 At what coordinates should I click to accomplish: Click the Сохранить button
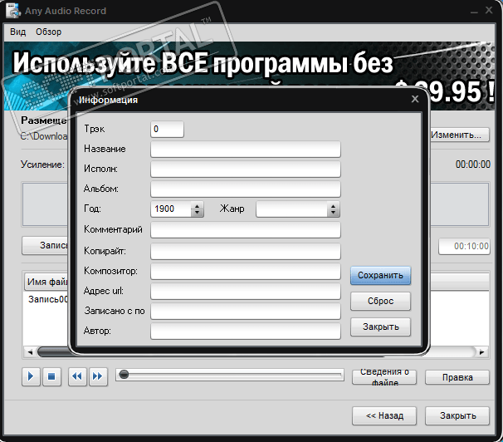point(380,275)
